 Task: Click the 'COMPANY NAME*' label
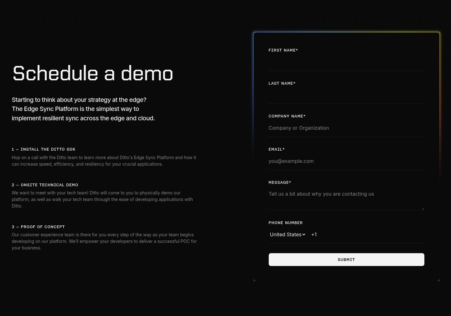287,116
